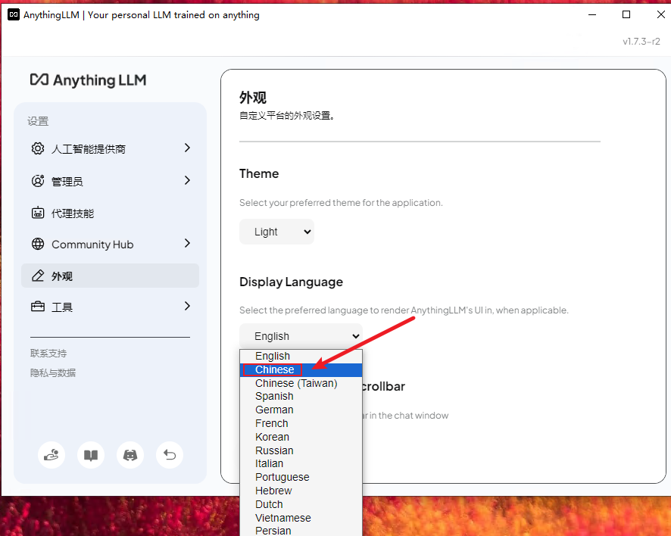Image resolution: width=671 pixels, height=536 pixels.
Task: Choose Vietnamese from the language list
Action: 301,518
